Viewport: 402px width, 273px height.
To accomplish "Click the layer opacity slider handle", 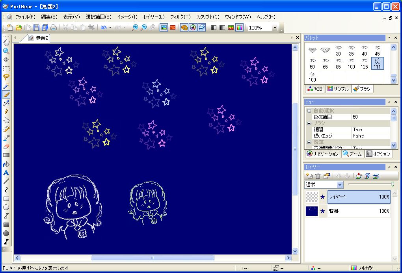I will [393, 184].
